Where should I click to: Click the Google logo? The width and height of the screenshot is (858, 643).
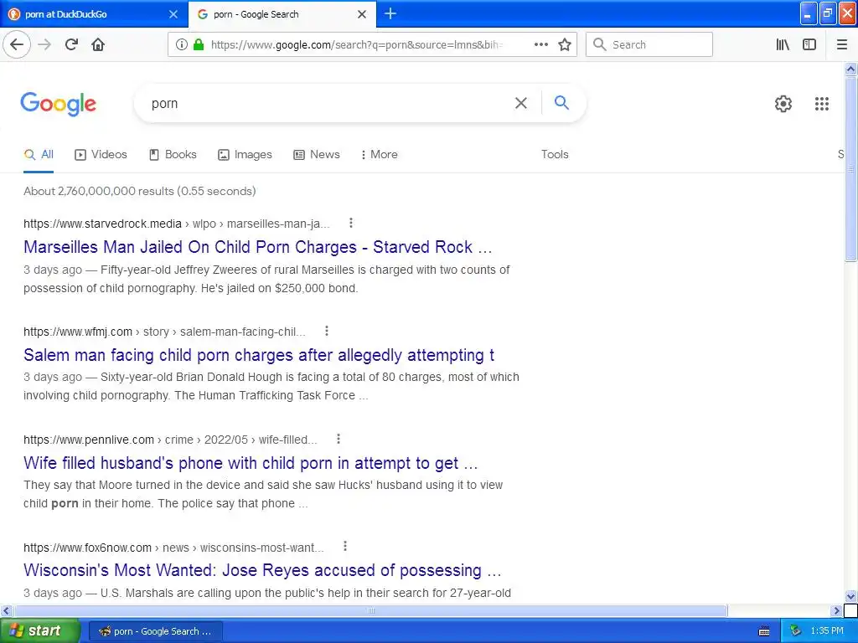pyautogui.click(x=59, y=103)
